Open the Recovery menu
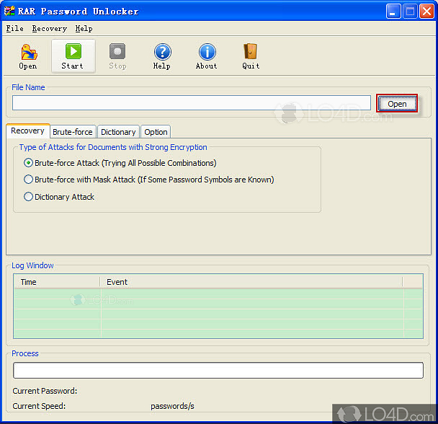The image size is (438, 424). click(50, 29)
